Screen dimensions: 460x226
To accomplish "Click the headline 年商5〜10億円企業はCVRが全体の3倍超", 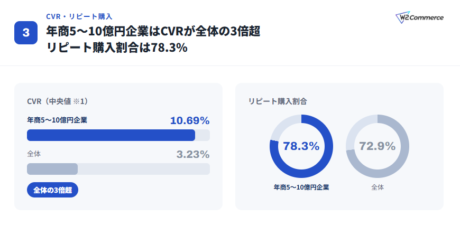I will (x=153, y=32).
